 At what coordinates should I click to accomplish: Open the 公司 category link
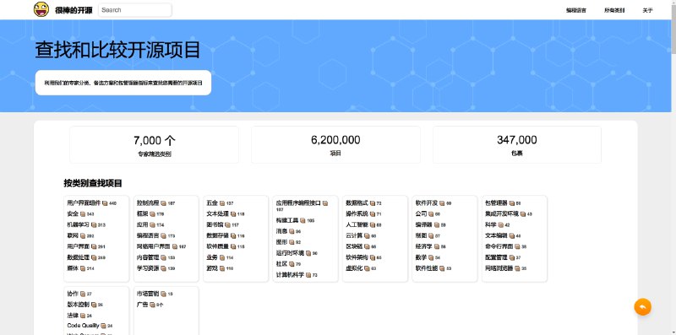pos(421,213)
